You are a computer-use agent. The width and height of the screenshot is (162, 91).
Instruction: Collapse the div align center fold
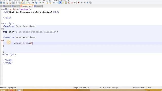click(2, 9)
